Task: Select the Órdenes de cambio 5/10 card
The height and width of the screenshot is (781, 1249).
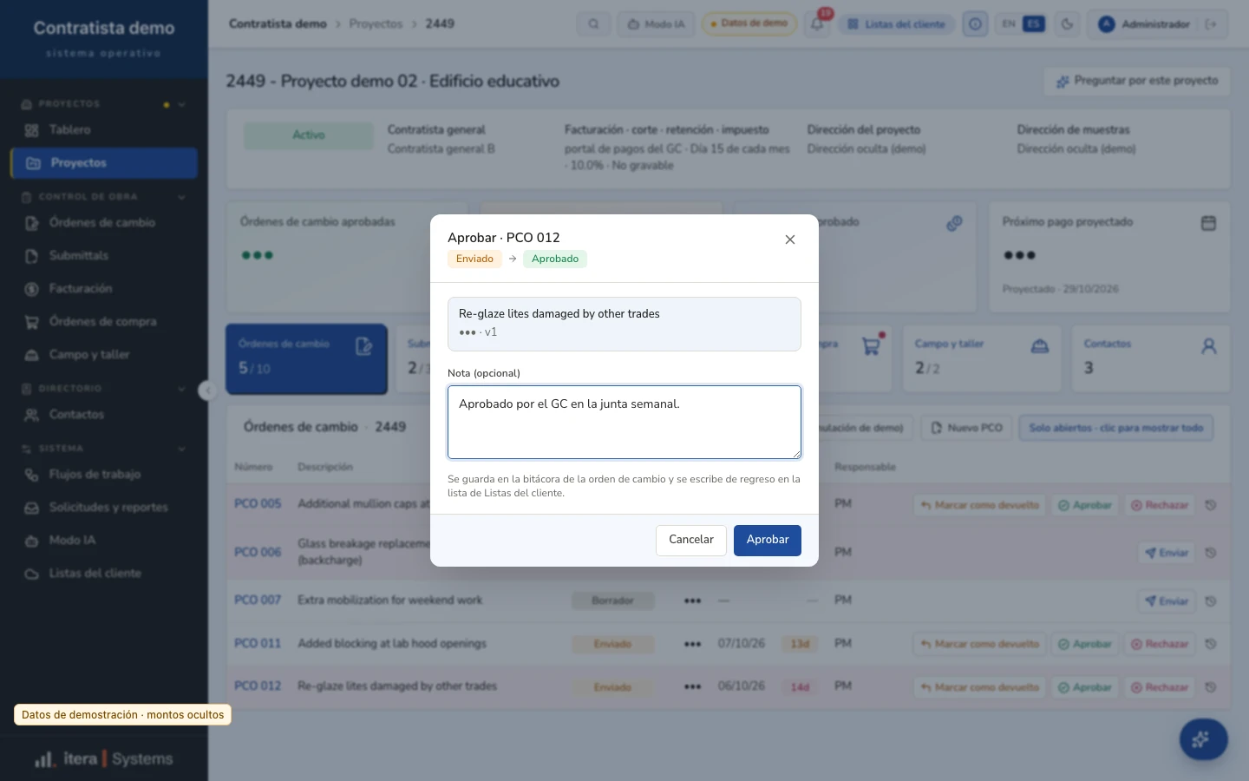Action: pos(306,359)
